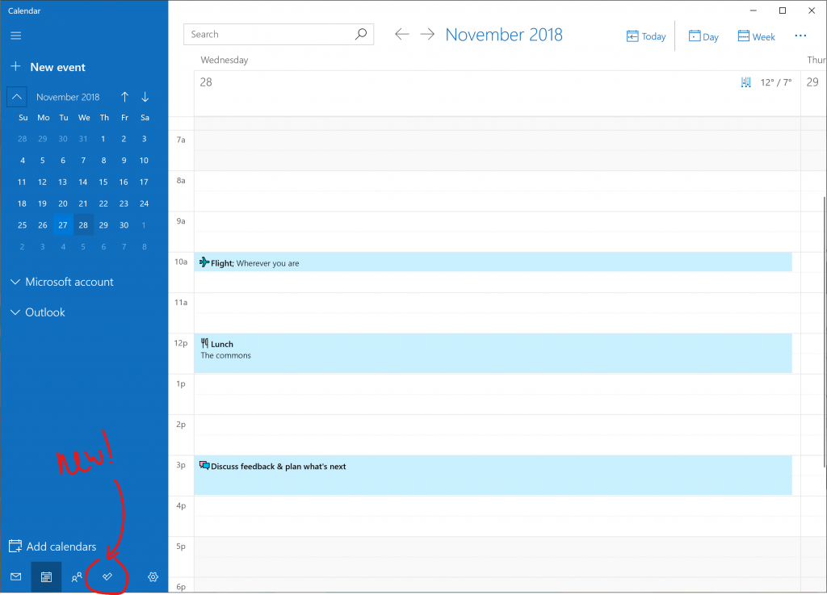The height and width of the screenshot is (595, 827).
Task: Create a New event
Action: point(48,67)
